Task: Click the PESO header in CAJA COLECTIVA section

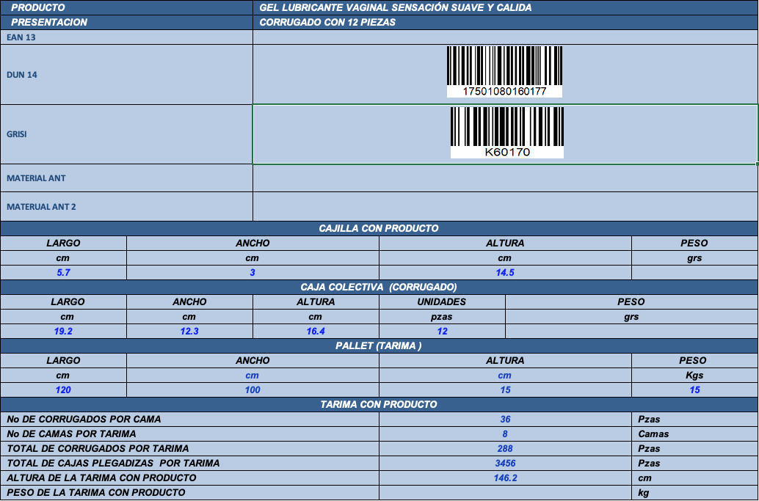Action: [x=632, y=301]
